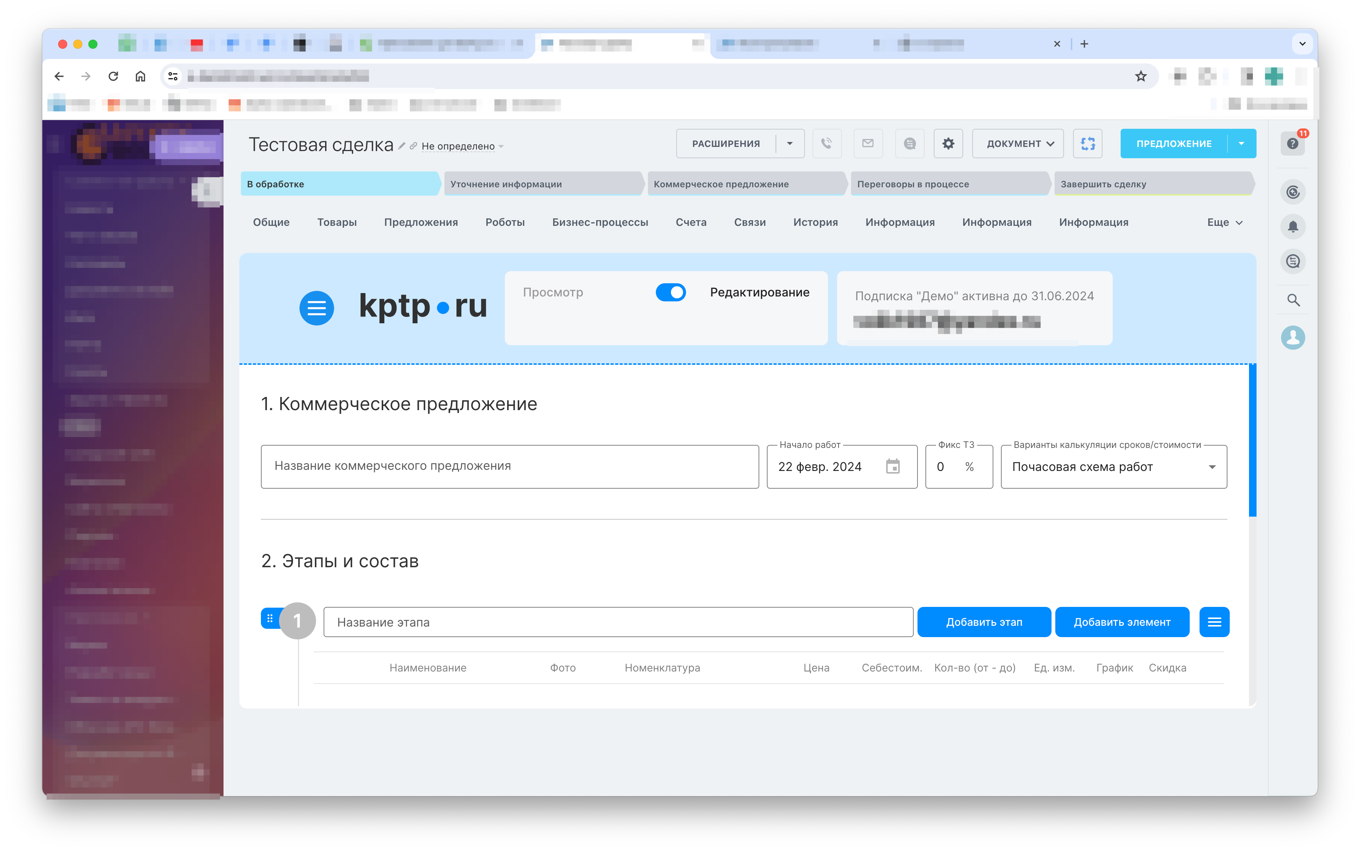Open calendar picker in Начало работ field
1360x852 pixels.
pyautogui.click(x=893, y=466)
